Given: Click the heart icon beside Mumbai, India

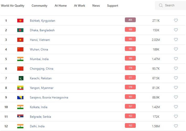Looking at the screenshot, I should tap(176, 59).
